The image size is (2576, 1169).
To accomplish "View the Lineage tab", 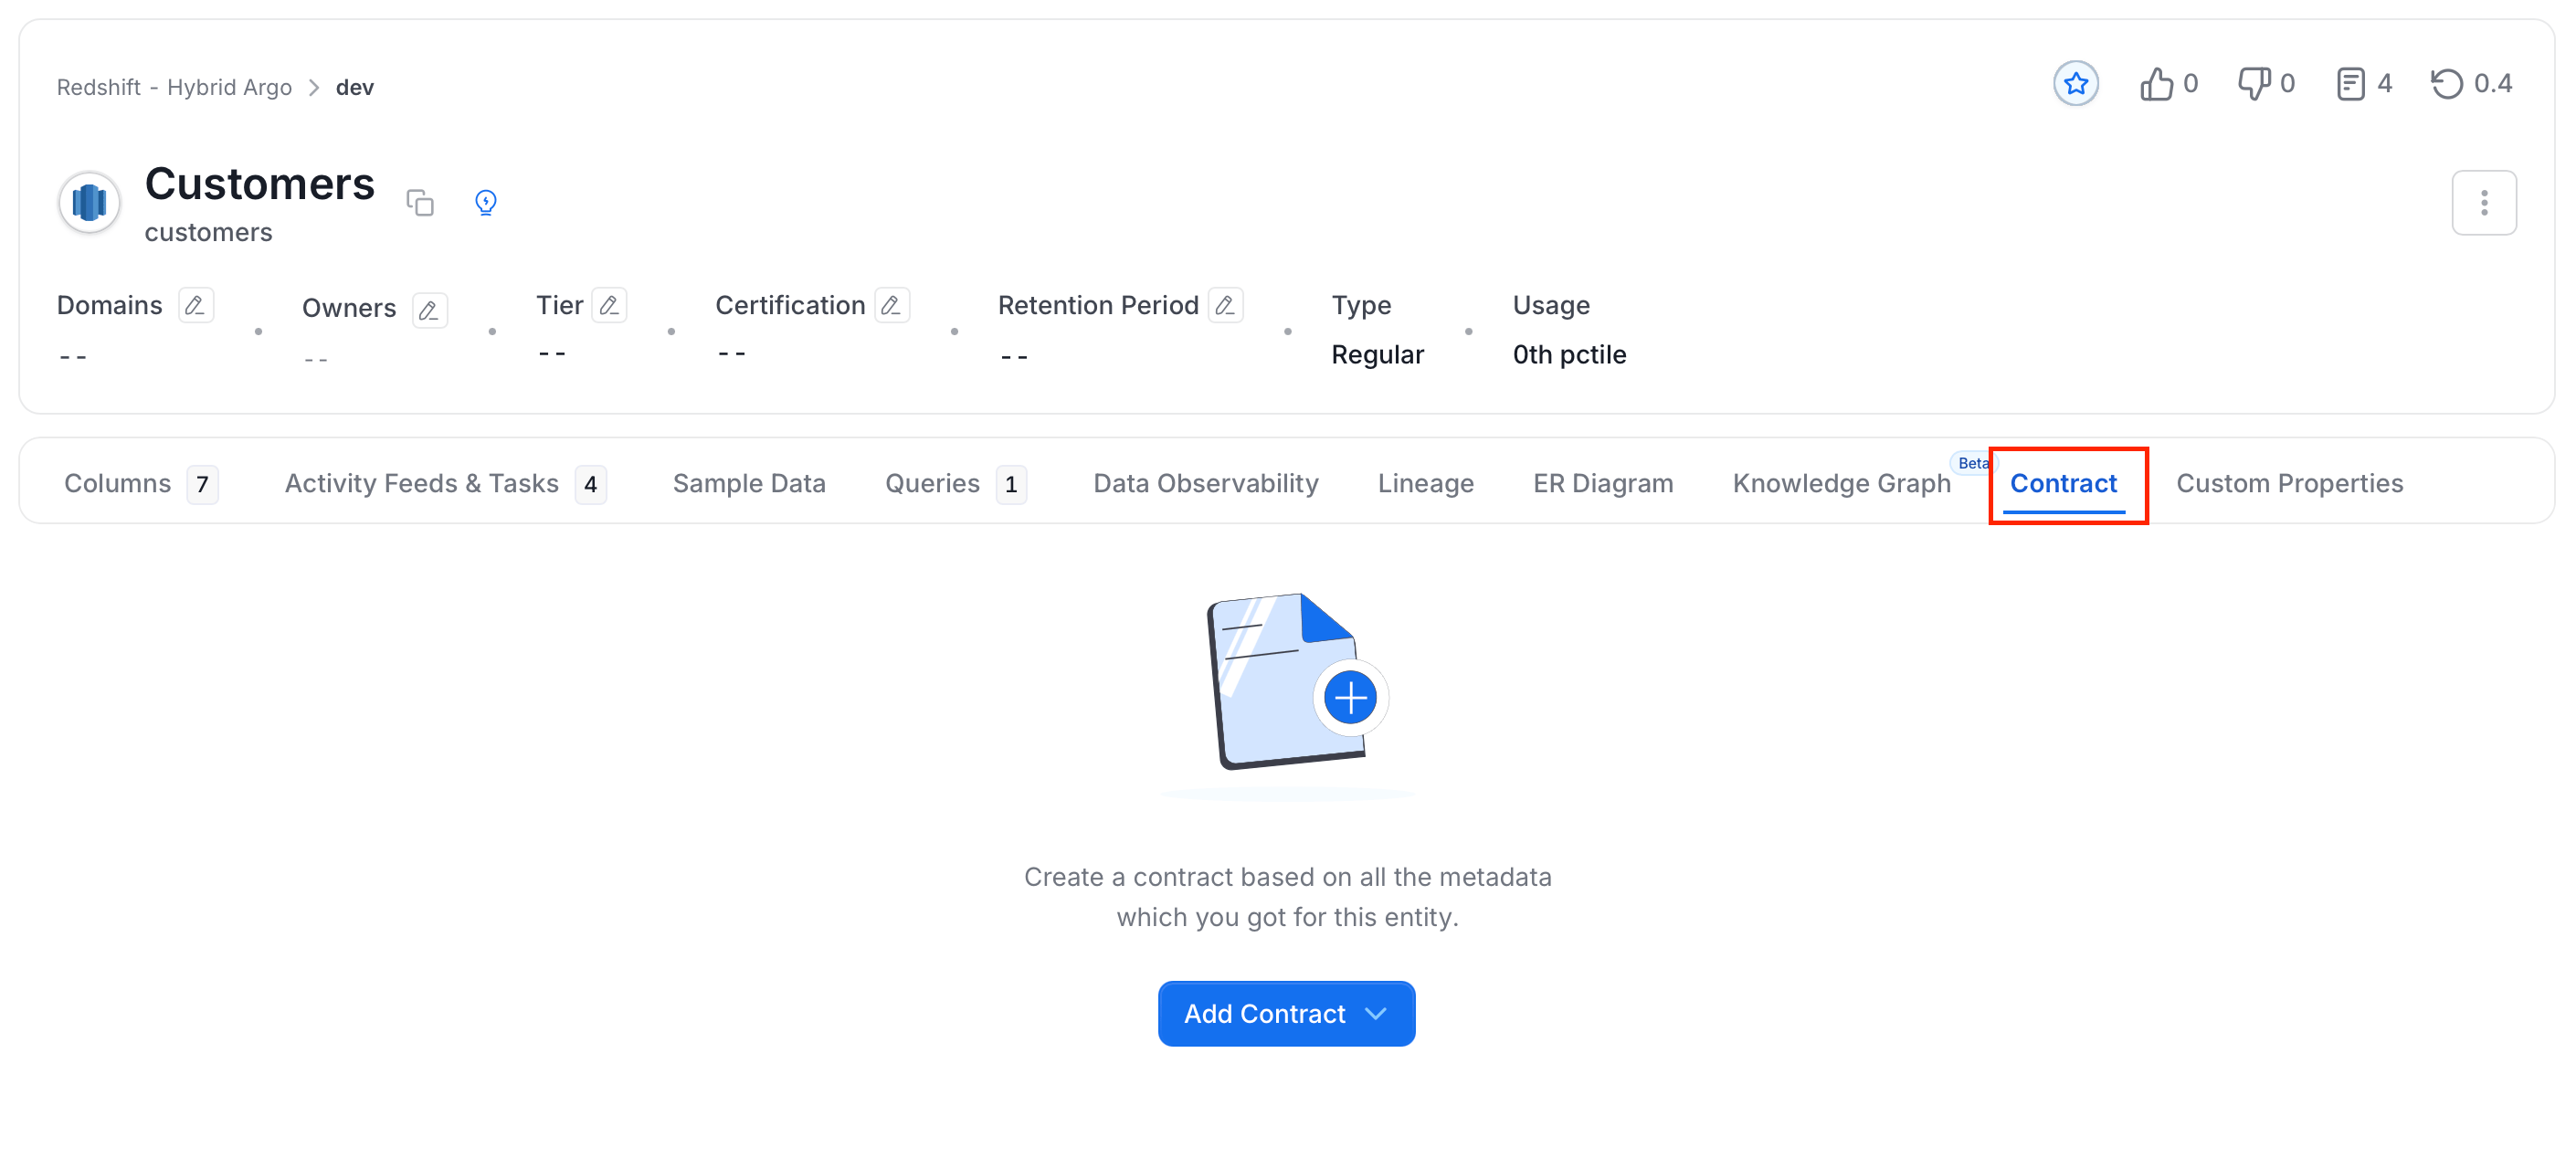I will (1425, 484).
